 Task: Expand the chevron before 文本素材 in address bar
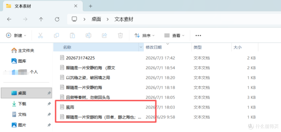pyautogui.click(x=107, y=19)
